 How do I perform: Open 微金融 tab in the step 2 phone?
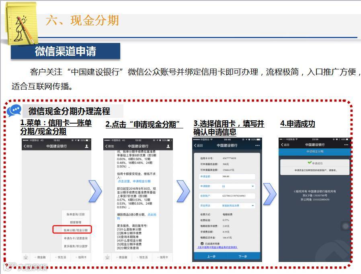122,257
